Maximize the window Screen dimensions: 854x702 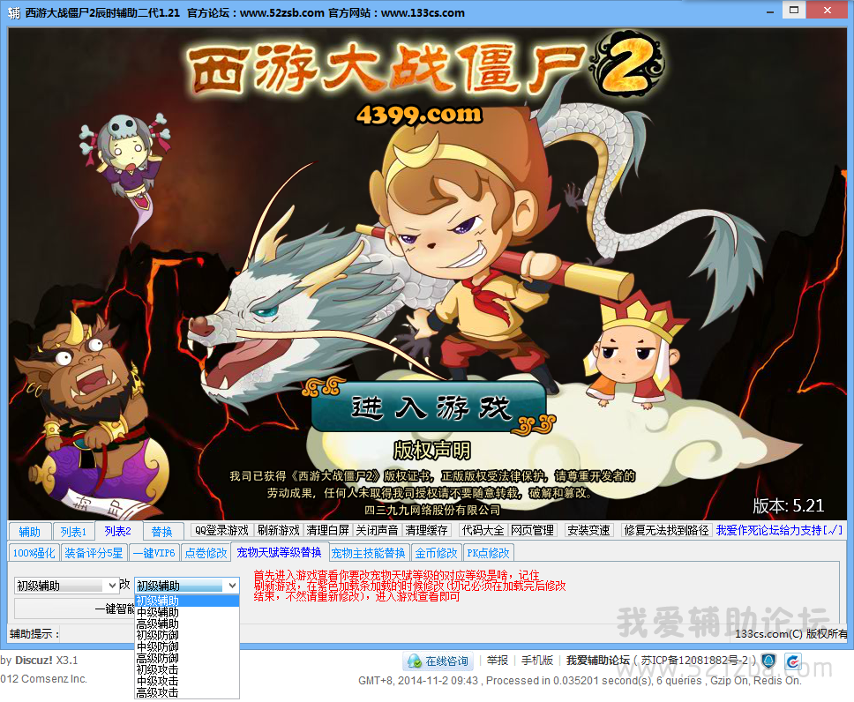click(x=794, y=11)
